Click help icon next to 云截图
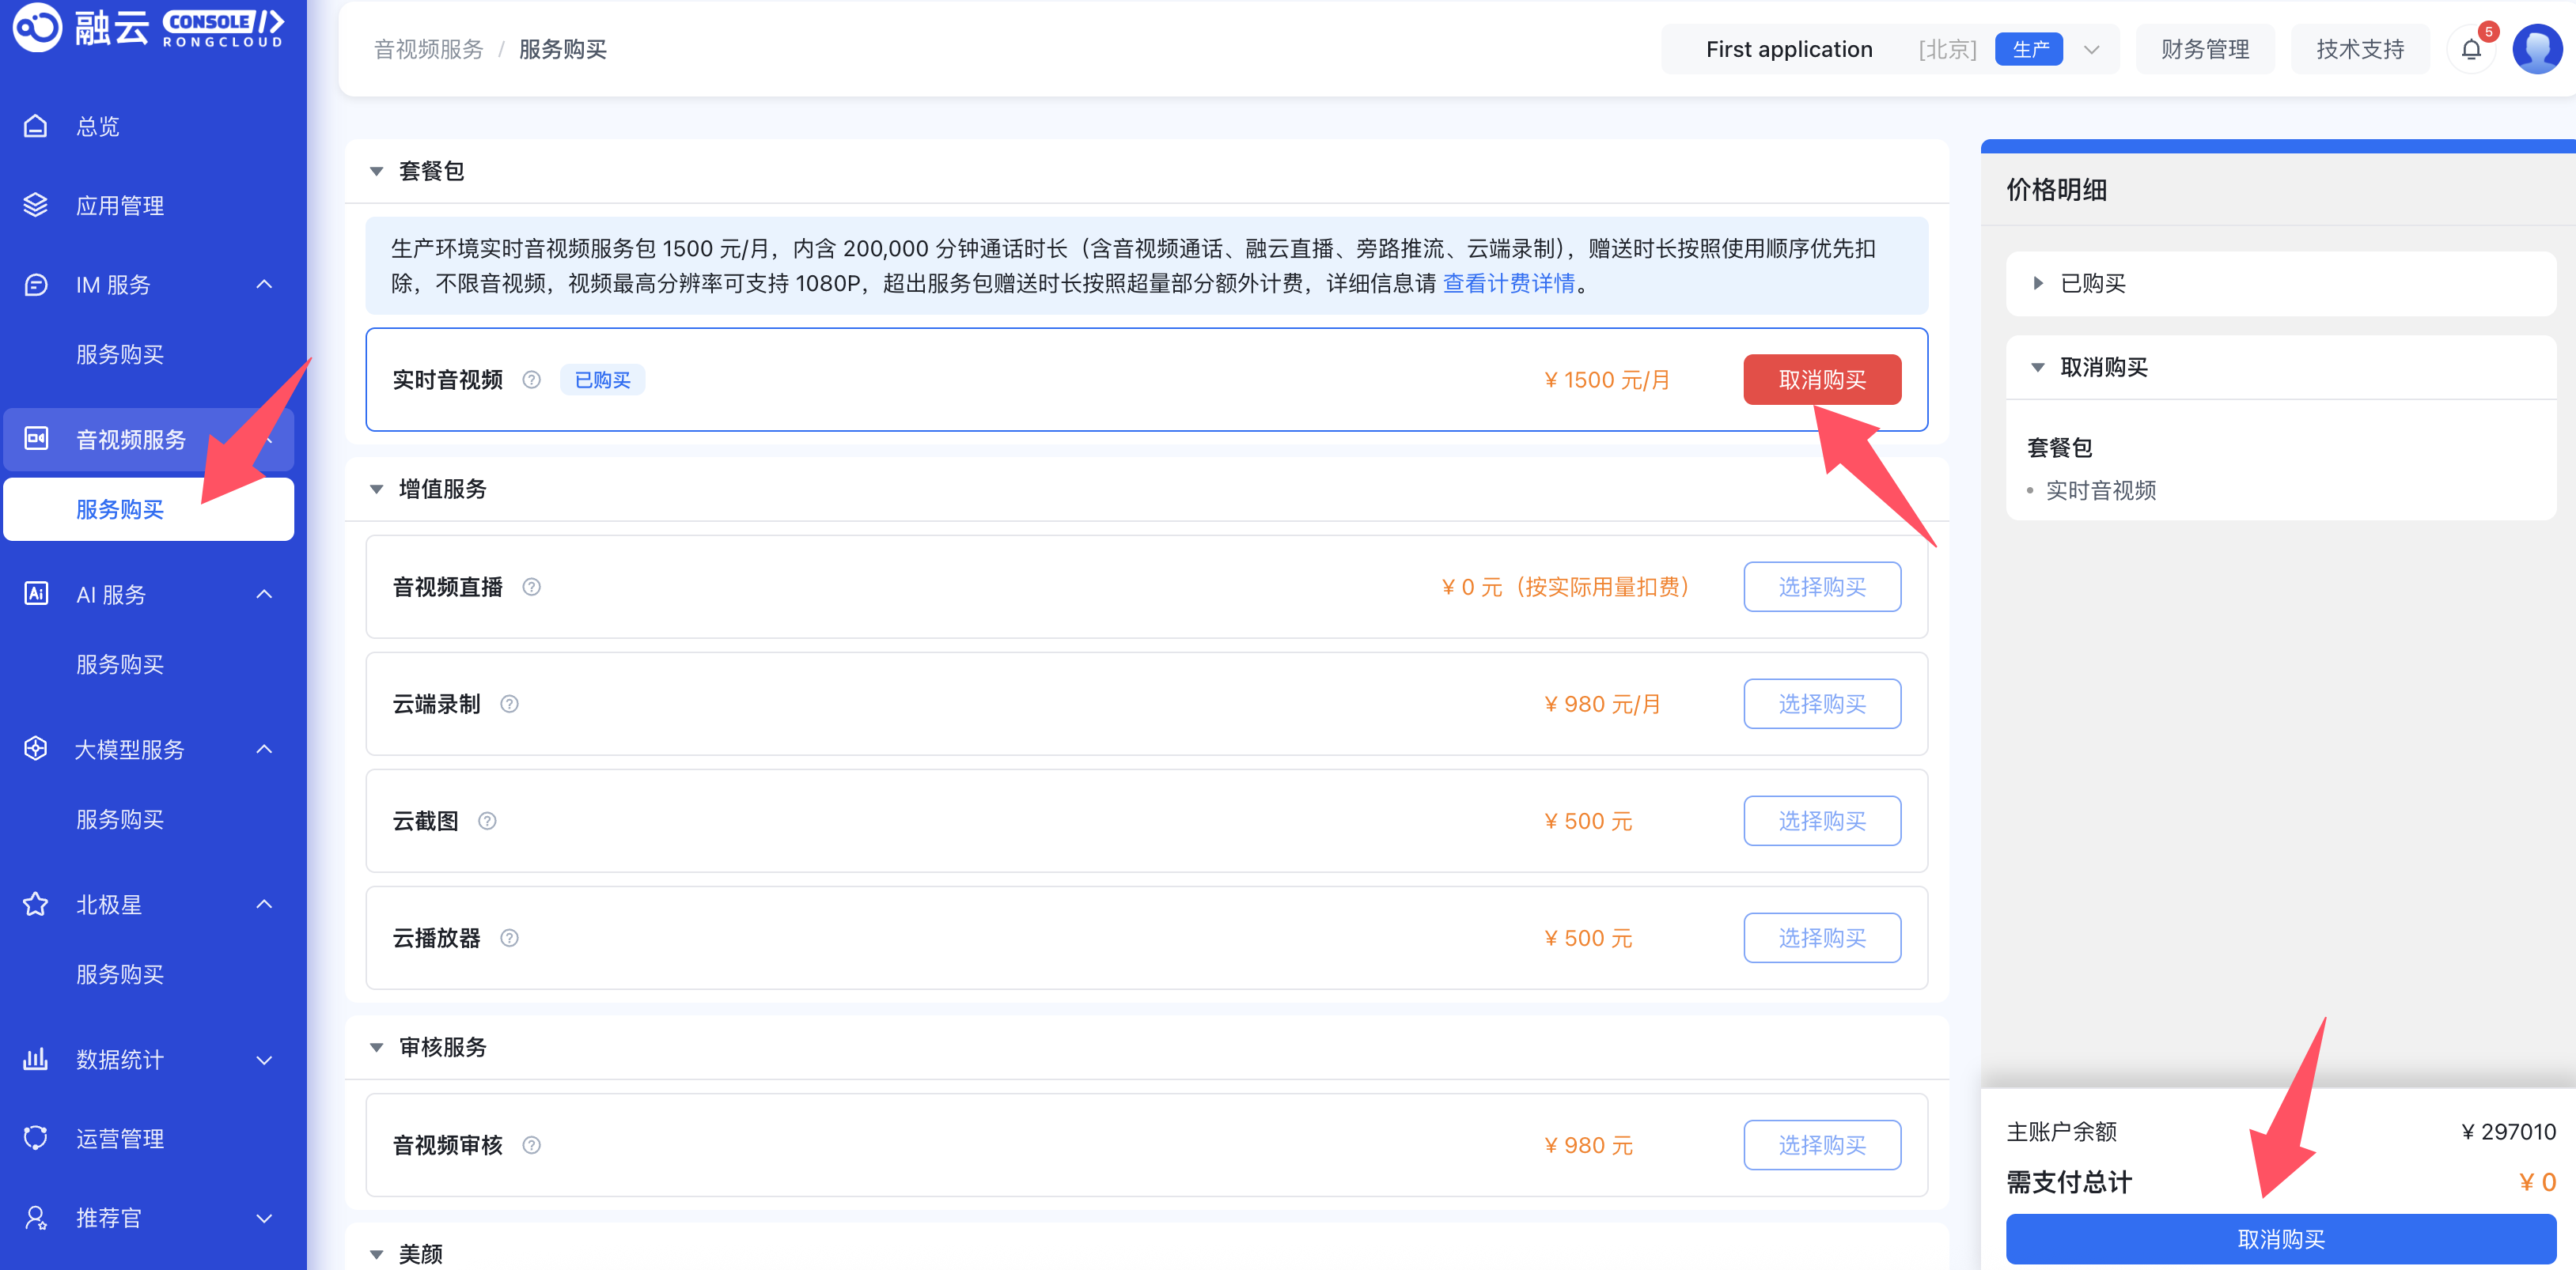This screenshot has width=2576, height=1270. (487, 820)
